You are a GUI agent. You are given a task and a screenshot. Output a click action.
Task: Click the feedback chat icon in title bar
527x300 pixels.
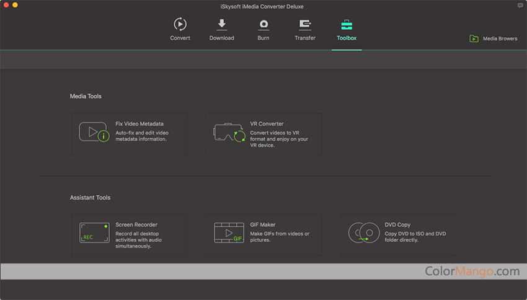(x=520, y=6)
